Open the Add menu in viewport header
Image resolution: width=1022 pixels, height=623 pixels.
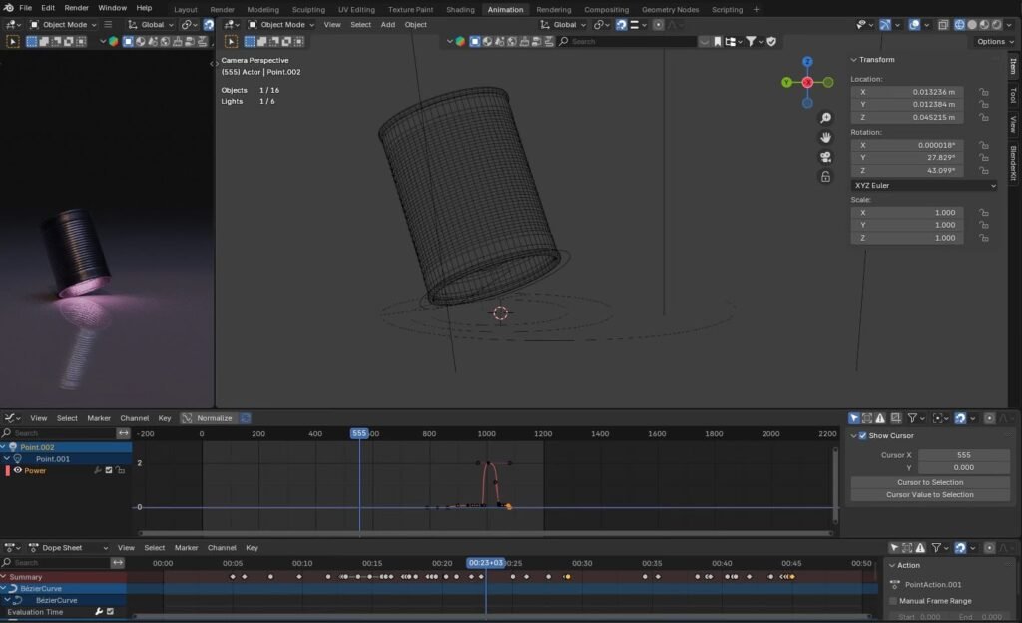tap(388, 25)
